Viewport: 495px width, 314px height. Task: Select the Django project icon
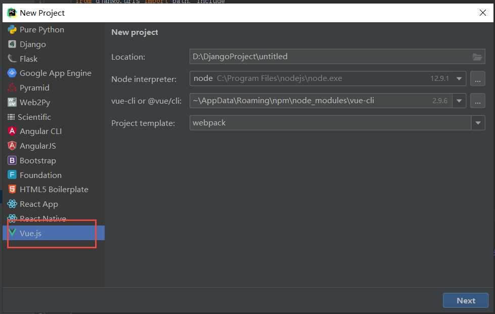coord(12,44)
